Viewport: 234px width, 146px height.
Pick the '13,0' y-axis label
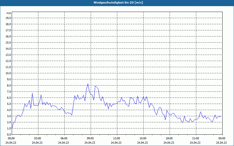pyautogui.click(x=8, y=55)
